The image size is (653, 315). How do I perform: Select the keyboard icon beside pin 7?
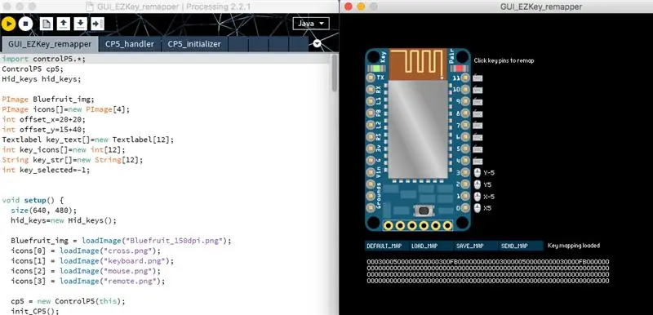[x=478, y=125]
